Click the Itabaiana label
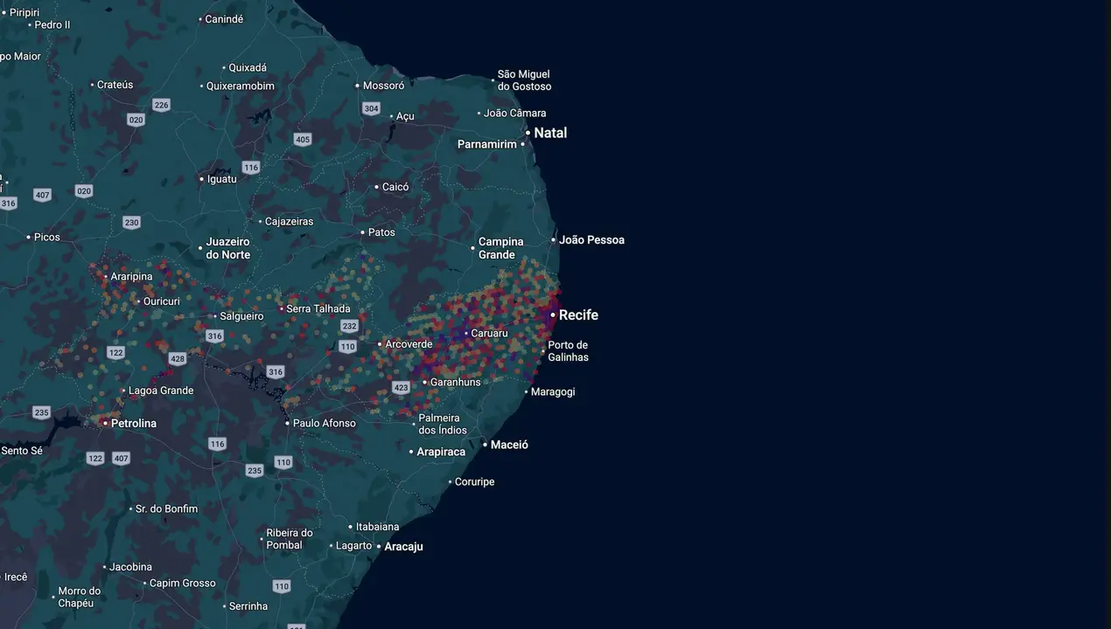Screen dimensions: 1111x629 click(x=377, y=527)
